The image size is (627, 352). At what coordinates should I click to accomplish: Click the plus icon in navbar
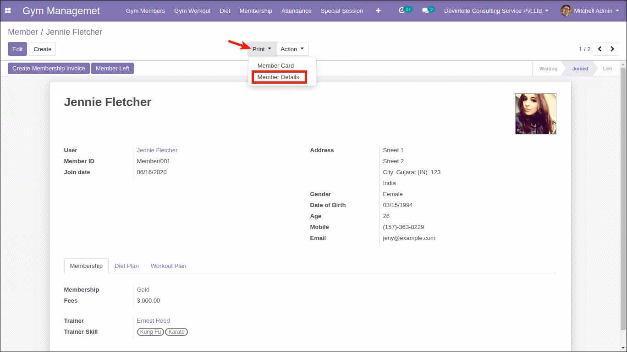click(378, 11)
